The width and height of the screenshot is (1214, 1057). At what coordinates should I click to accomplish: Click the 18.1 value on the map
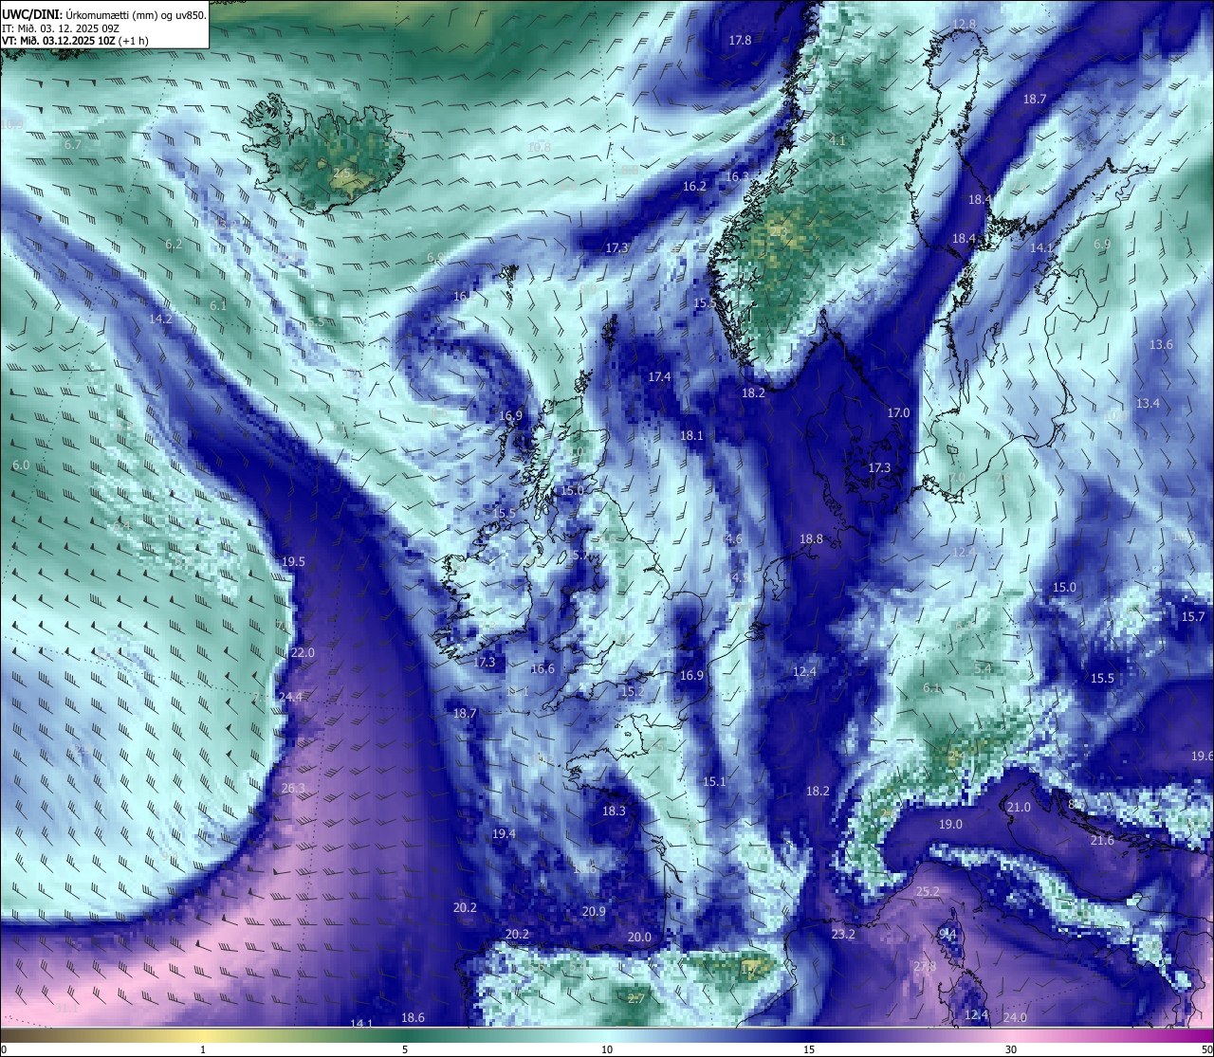pyautogui.click(x=691, y=436)
